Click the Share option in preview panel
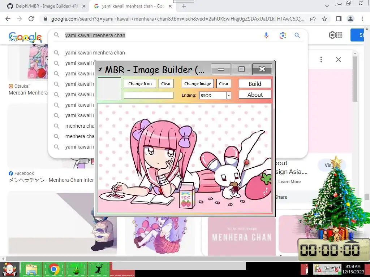Image resolution: width=370 pixels, height=277 pixels. coord(281,197)
